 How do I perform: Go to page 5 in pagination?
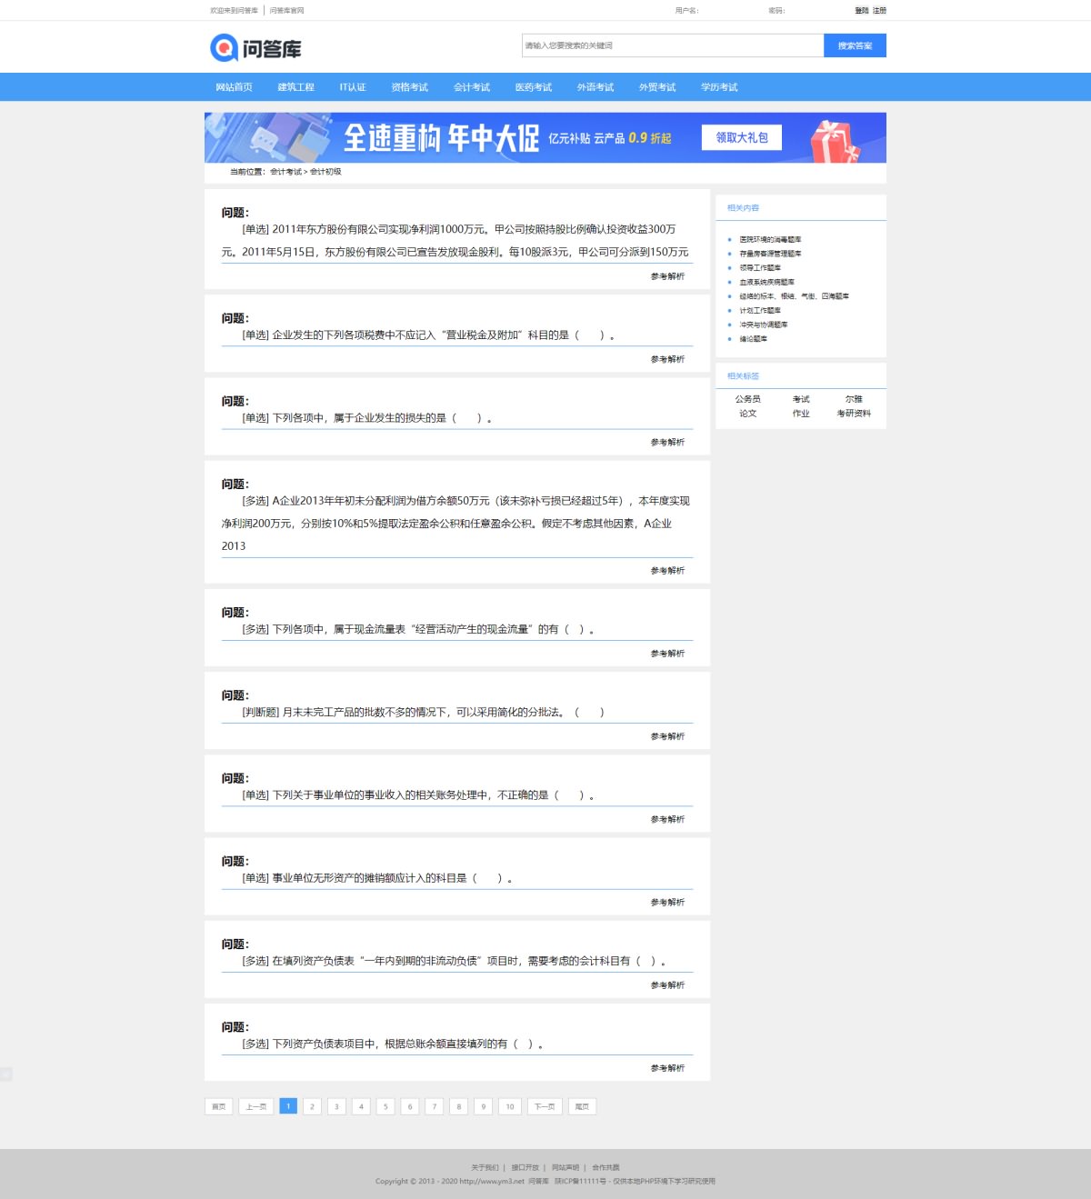click(x=385, y=1106)
